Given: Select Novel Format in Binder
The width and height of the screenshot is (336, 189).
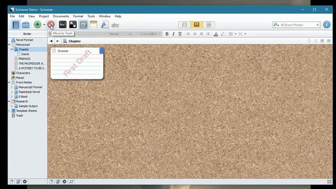Looking at the screenshot, I should coord(25,40).
